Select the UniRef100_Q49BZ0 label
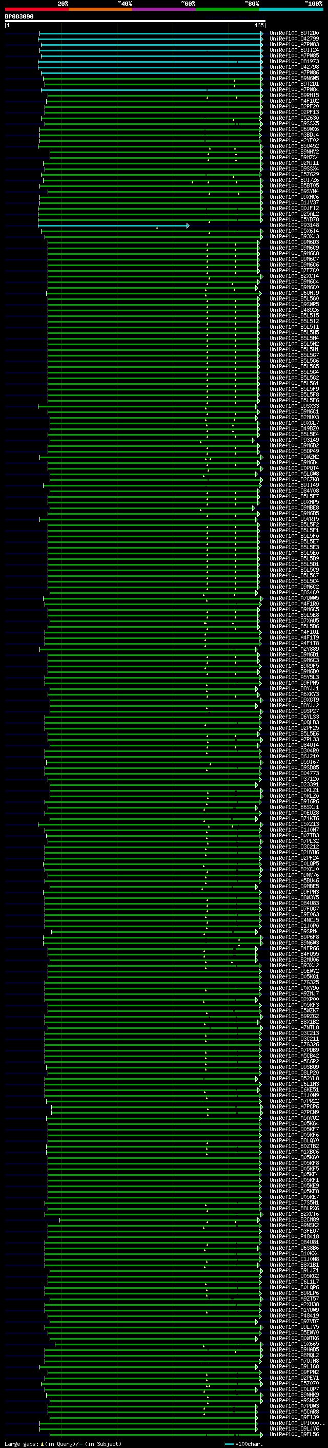 [x=294, y=428]
